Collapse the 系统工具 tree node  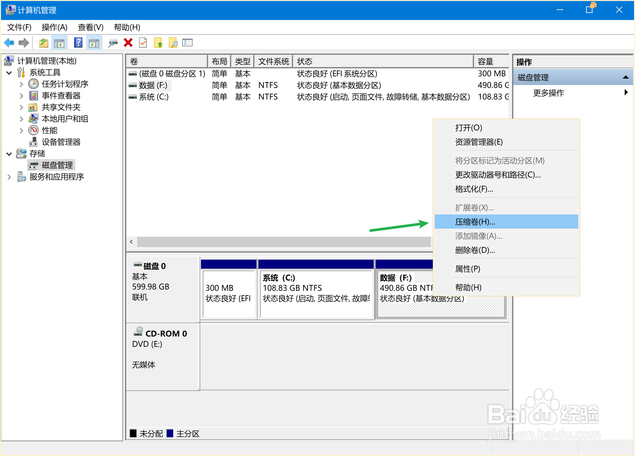[9, 73]
